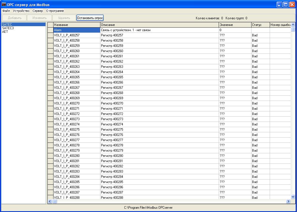Open the О программе menu

pyautogui.click(x=55, y=11)
